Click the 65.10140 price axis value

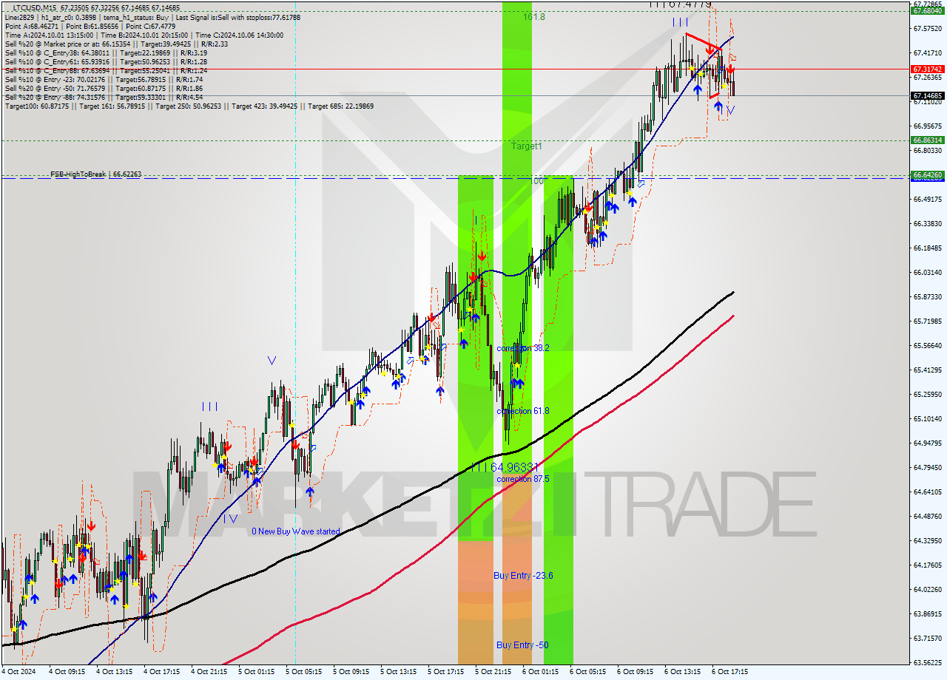[x=928, y=419]
